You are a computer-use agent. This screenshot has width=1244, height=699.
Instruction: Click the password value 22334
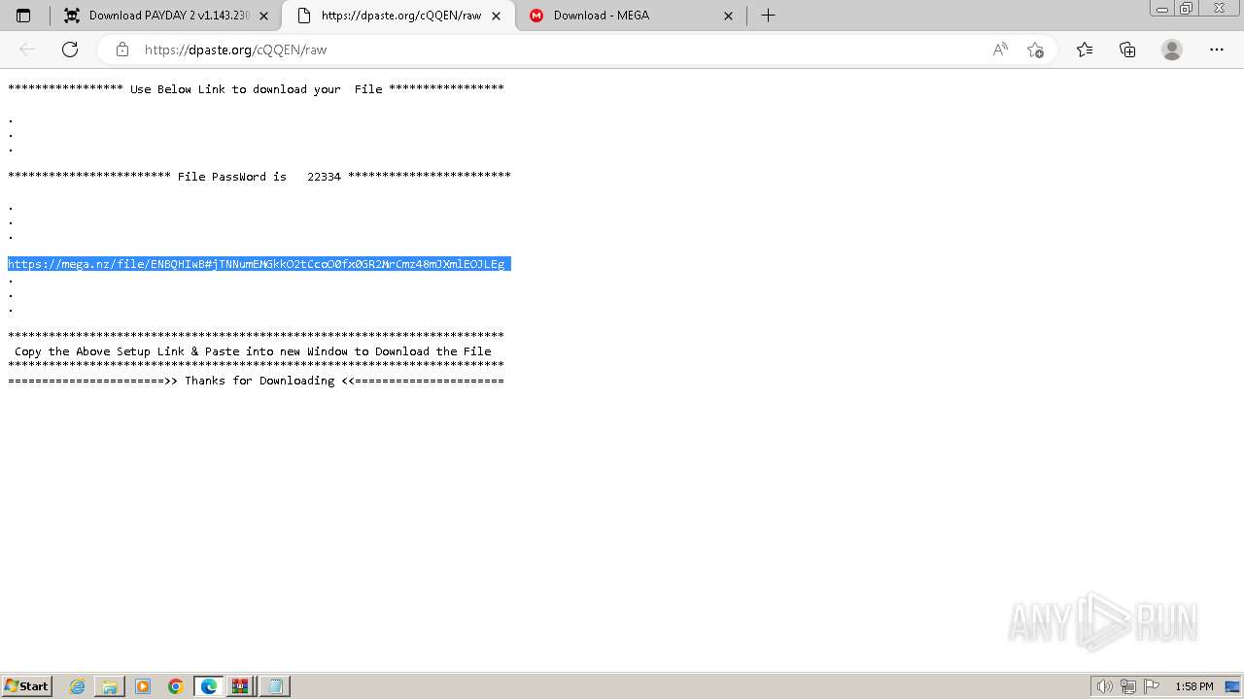[x=324, y=177]
